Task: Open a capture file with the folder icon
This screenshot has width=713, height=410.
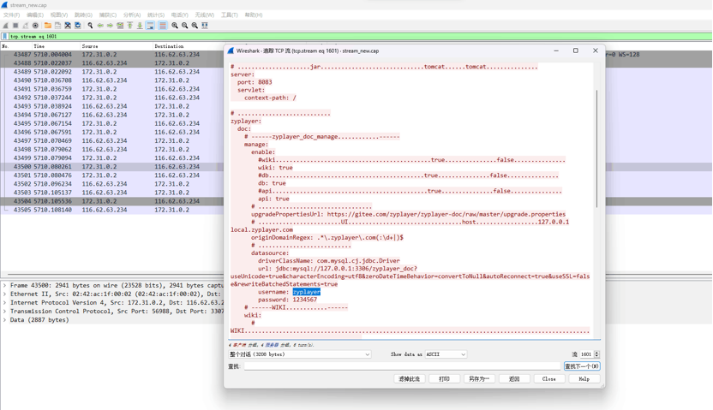Action: click(x=48, y=26)
